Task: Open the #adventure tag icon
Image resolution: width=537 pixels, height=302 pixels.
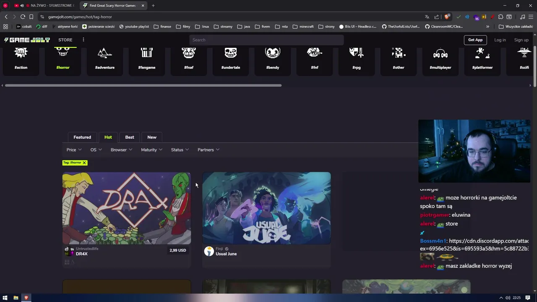Action: pos(105,54)
